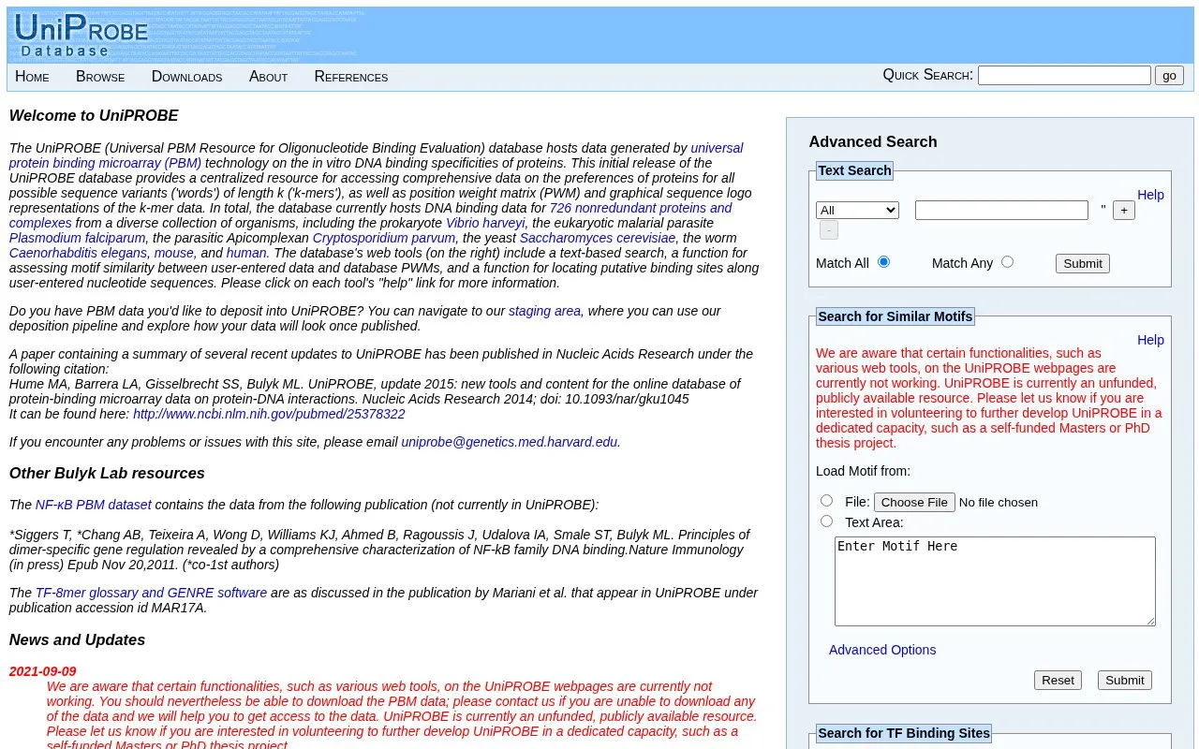Go to the staging area link
Screen dimensions: 1199x749
click(x=544, y=311)
